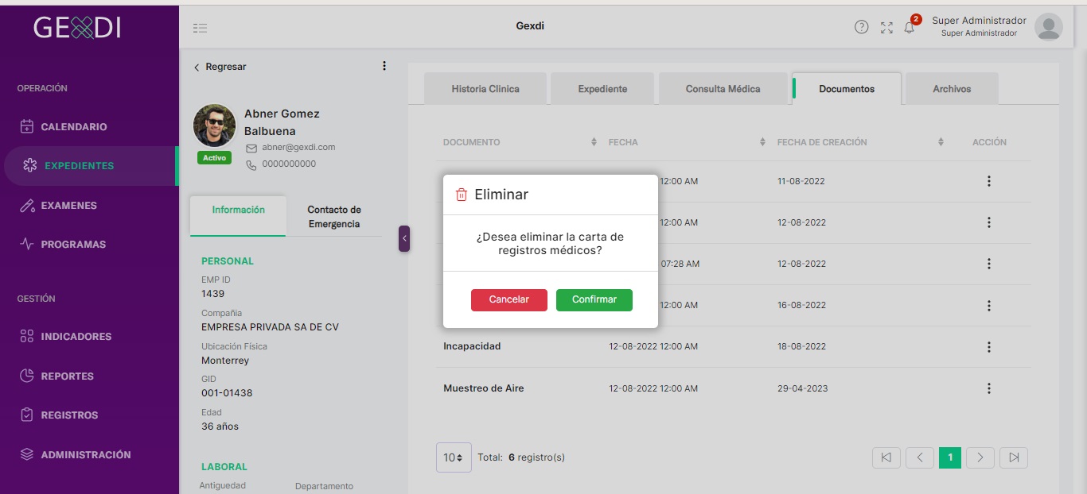Viewport: 1087px width, 494px height.
Task: Open the Administración layers icon
Action: (x=27, y=454)
